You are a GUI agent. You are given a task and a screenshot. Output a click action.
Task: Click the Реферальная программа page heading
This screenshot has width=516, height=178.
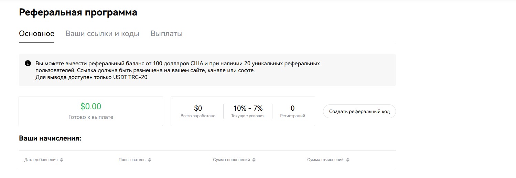(x=78, y=12)
